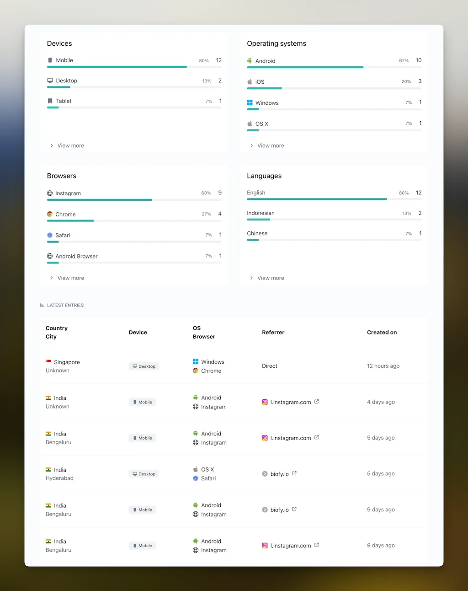This screenshot has height=591, width=468.
Task: Open the l.instagram.com referrer link
Action: click(x=291, y=402)
